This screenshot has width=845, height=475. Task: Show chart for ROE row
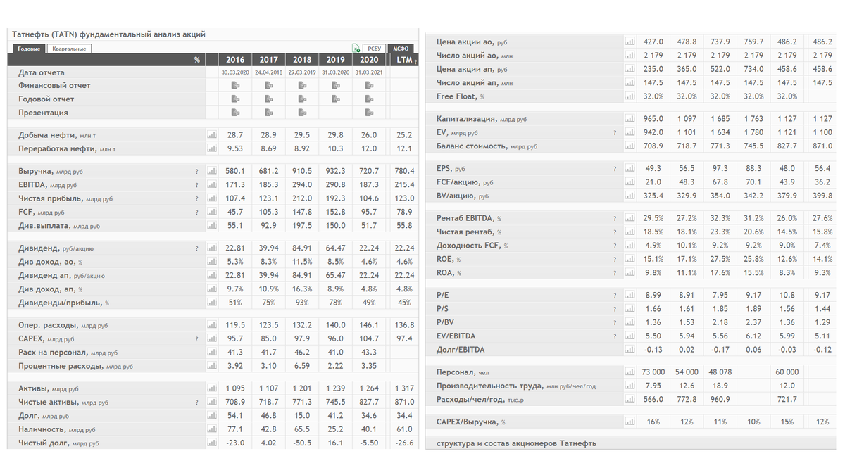point(630,259)
